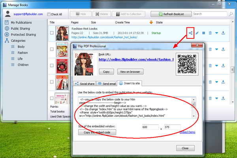Click the download icon in fourth book row
Screen dimensions: 237x158
223,82
